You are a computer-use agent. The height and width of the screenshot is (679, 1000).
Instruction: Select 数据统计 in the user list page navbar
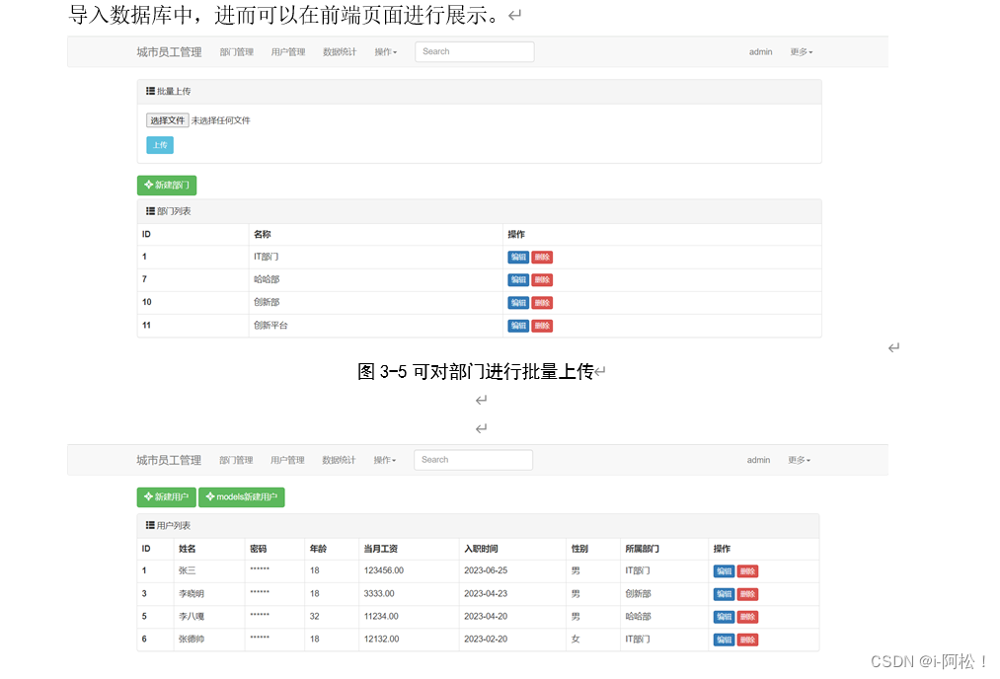(x=340, y=460)
